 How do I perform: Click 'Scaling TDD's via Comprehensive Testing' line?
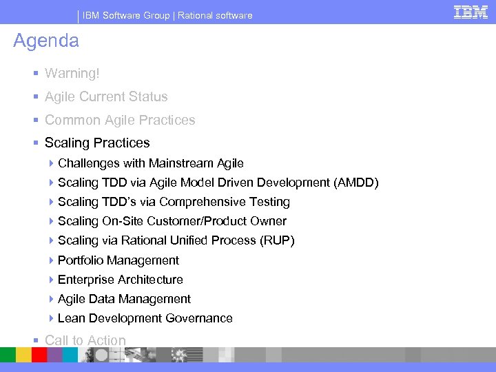click(x=174, y=202)
